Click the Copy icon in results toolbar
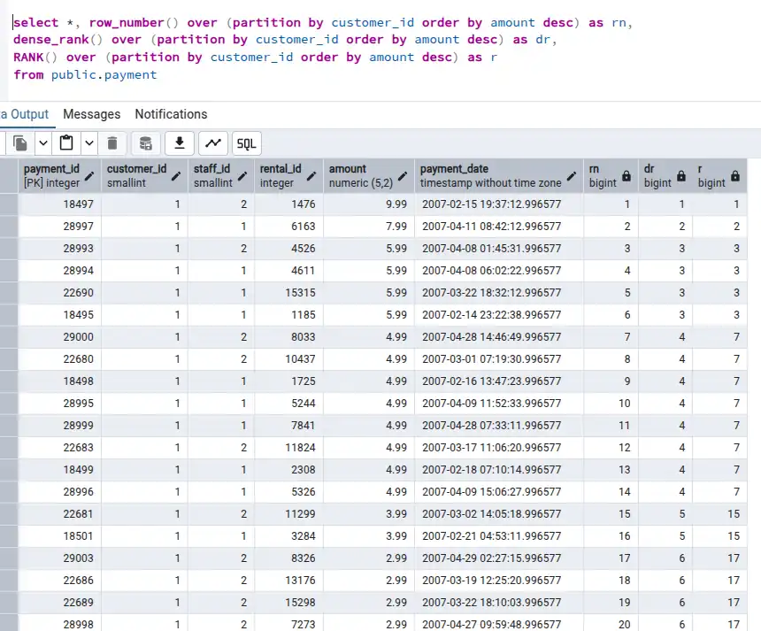The image size is (761, 631). tap(19, 143)
